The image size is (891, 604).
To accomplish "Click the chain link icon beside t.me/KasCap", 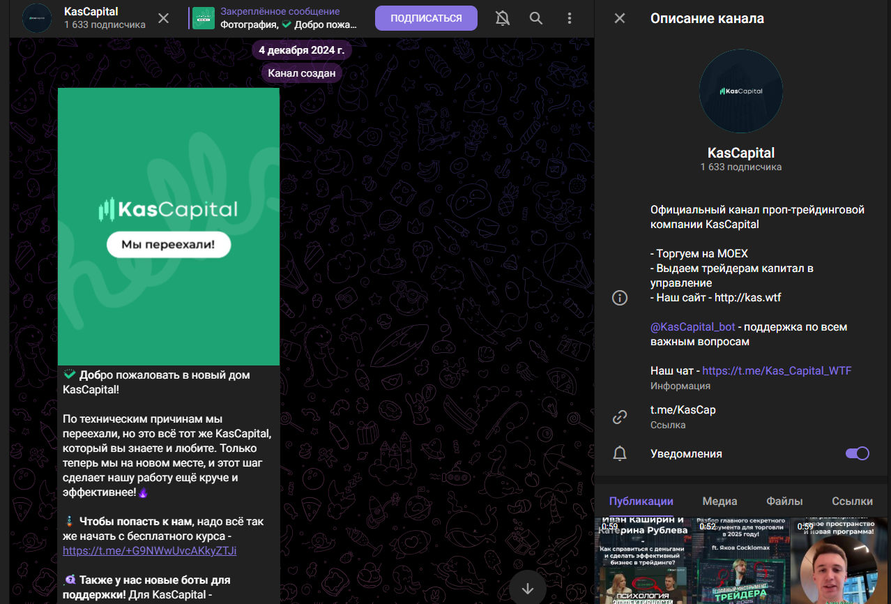I will (620, 417).
